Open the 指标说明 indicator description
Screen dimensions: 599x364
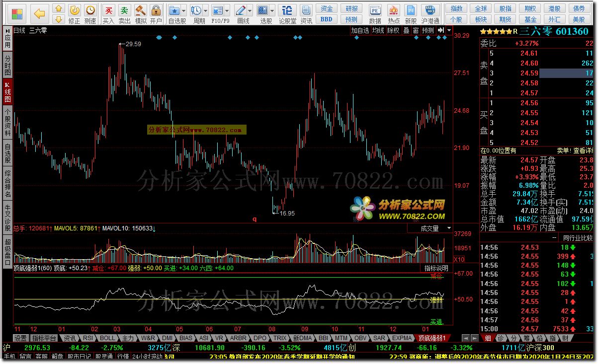(x=436, y=268)
